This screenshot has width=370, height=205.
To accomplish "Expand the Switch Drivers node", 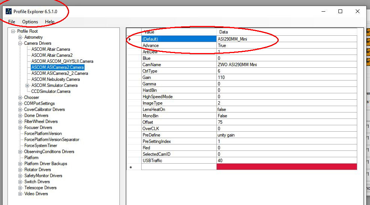I will [20, 182].
